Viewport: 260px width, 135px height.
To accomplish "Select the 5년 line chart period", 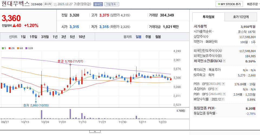I will tap(72, 37).
